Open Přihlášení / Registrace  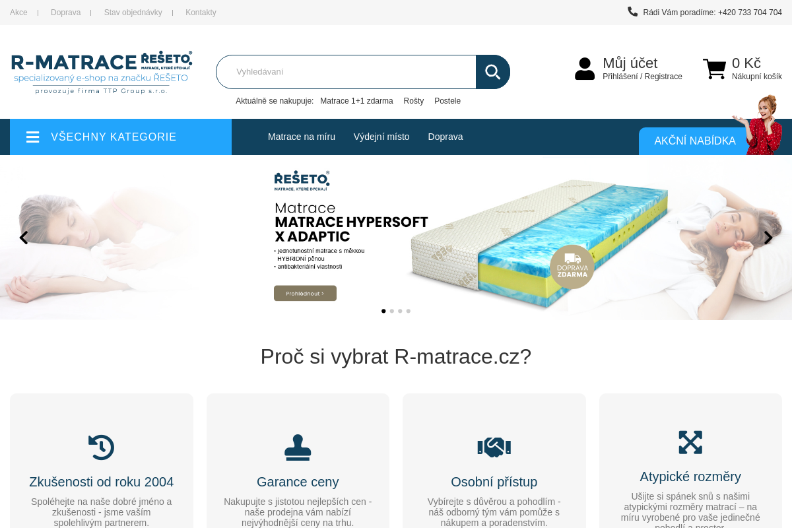[x=642, y=76]
